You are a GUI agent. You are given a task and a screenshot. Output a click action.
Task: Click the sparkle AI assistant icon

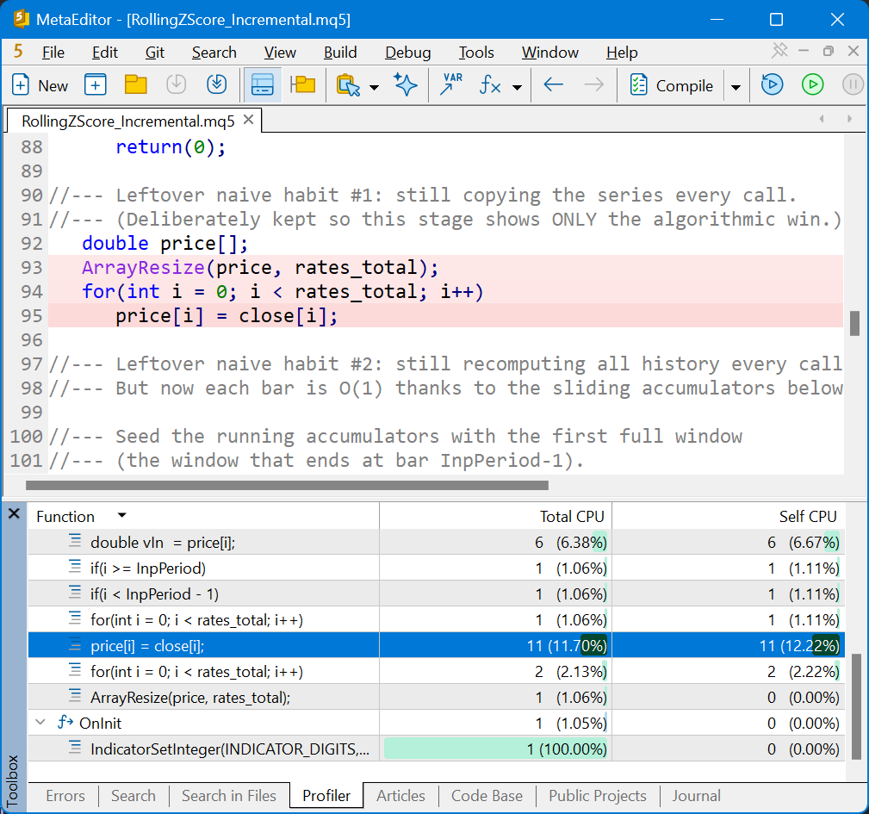pos(406,84)
